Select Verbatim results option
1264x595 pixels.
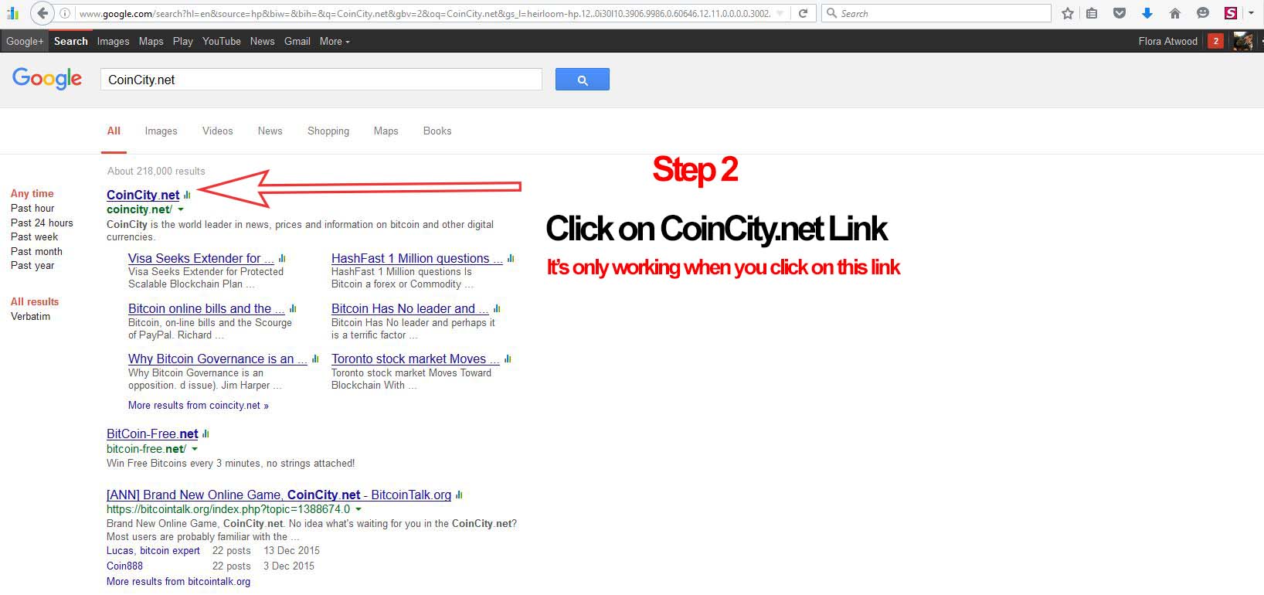(30, 316)
